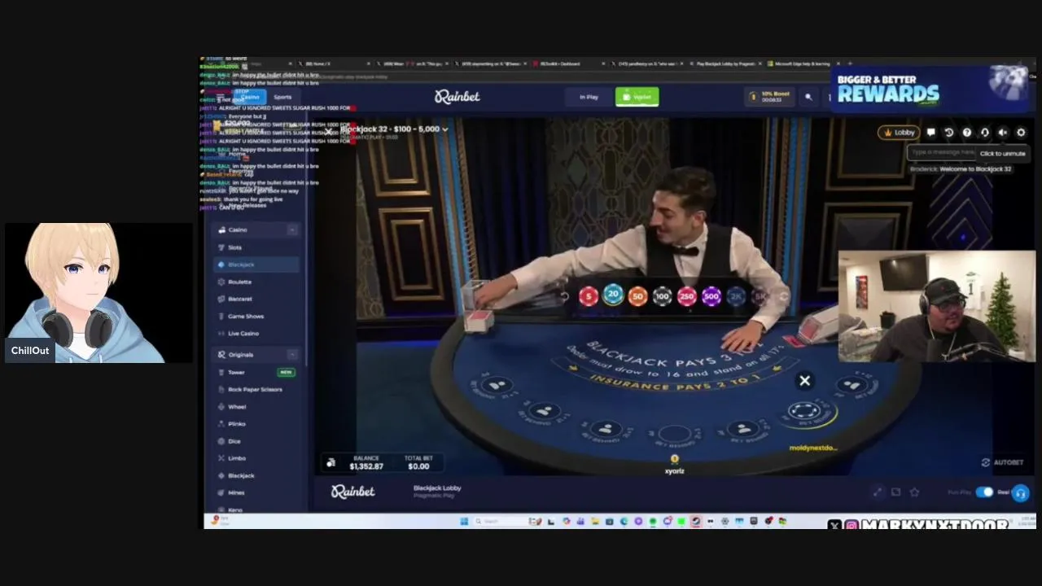Open Rock Paper Scissors game
The width and height of the screenshot is (1042, 586).
click(x=256, y=389)
